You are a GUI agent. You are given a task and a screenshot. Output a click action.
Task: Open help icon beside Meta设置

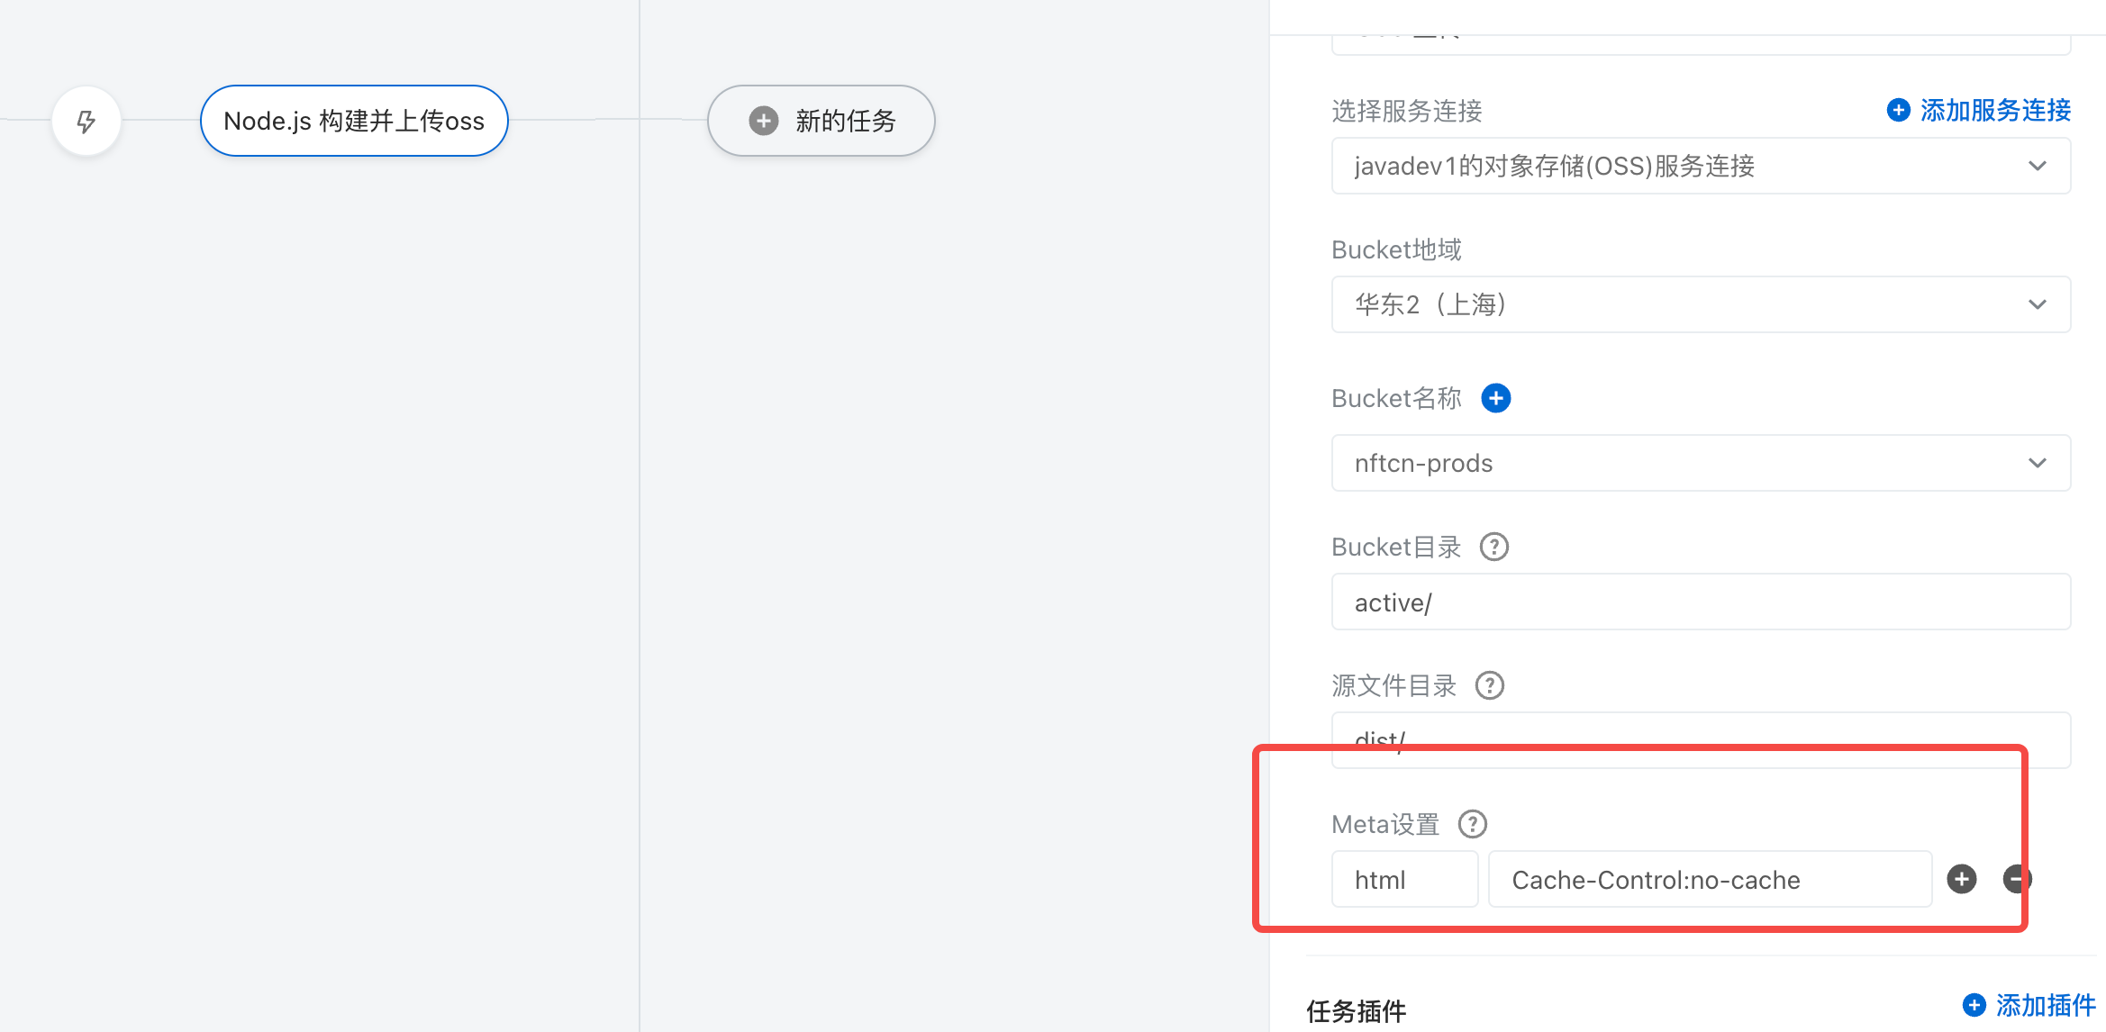pos(1472,824)
